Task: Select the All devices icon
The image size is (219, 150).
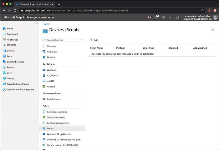Action: [x=44, y=52]
